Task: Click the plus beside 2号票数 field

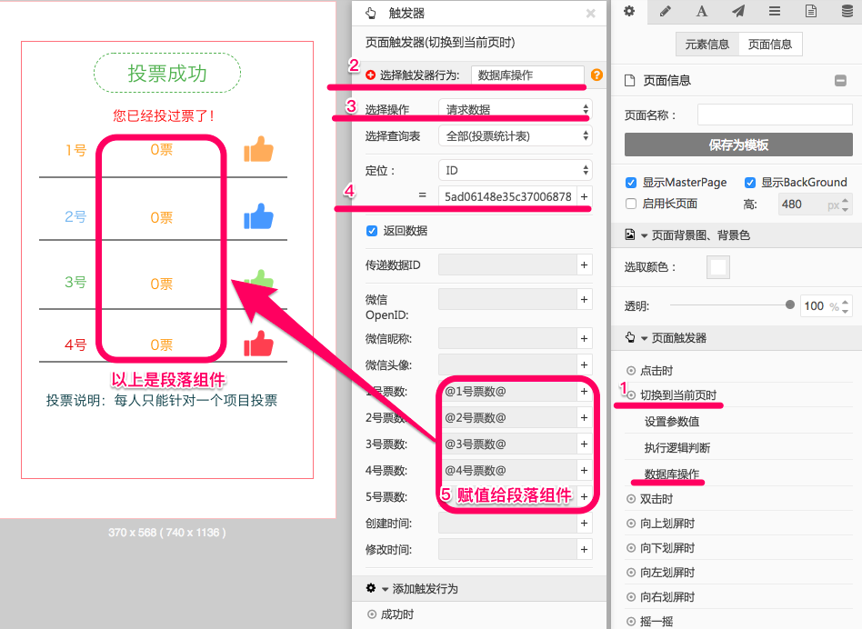Action: (x=584, y=417)
